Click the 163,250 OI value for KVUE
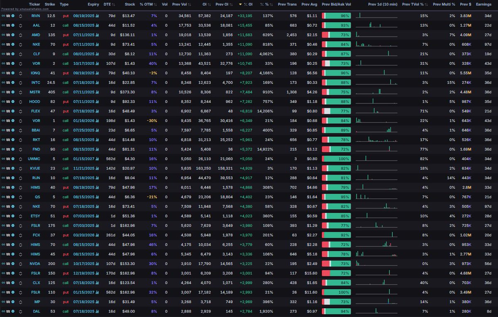Viewport: 498px width, 317px height. (203, 168)
